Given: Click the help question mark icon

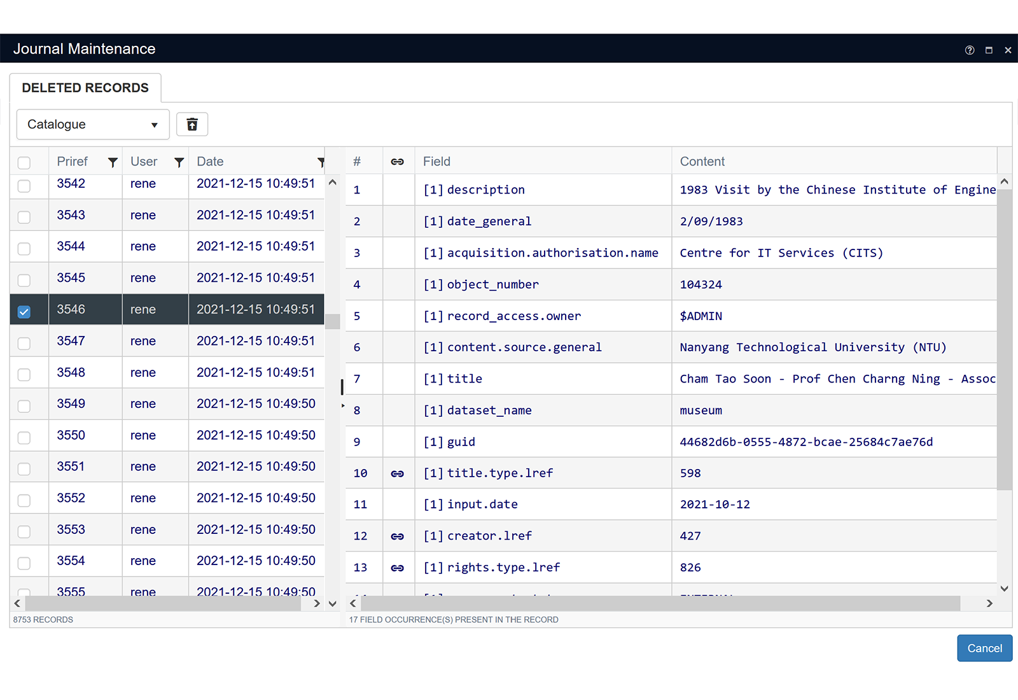Looking at the screenshot, I should pos(969,50).
